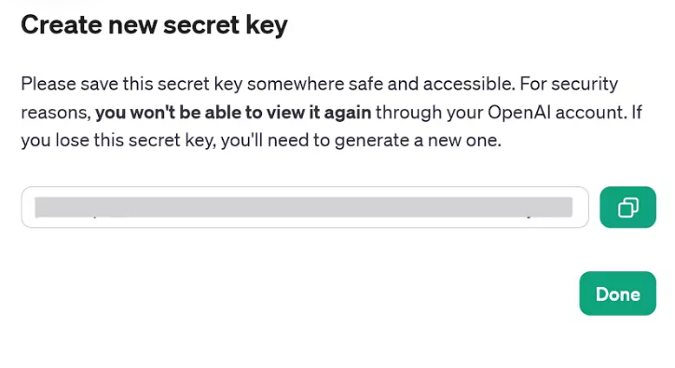Copy the secret key with the copy icon
This screenshot has width=675, height=368.
pos(627,207)
